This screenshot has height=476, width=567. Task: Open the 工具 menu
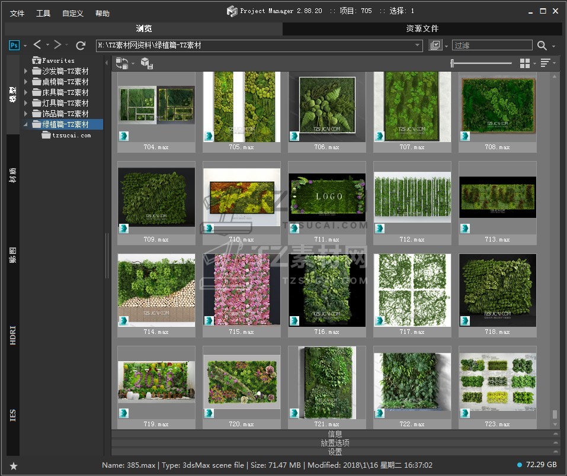(x=43, y=13)
